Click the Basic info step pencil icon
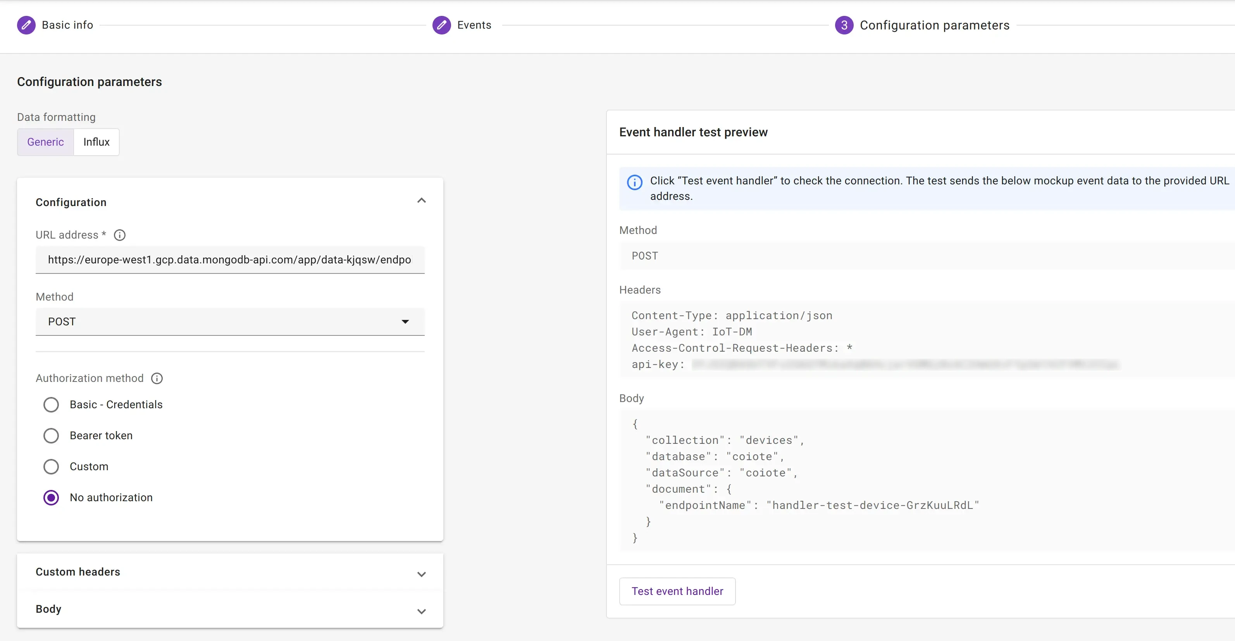The height and width of the screenshot is (641, 1235). (x=26, y=25)
